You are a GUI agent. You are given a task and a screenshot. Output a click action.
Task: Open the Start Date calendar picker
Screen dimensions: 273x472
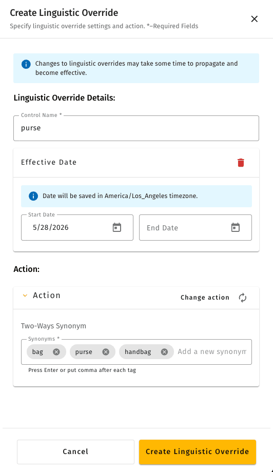pyautogui.click(x=117, y=228)
